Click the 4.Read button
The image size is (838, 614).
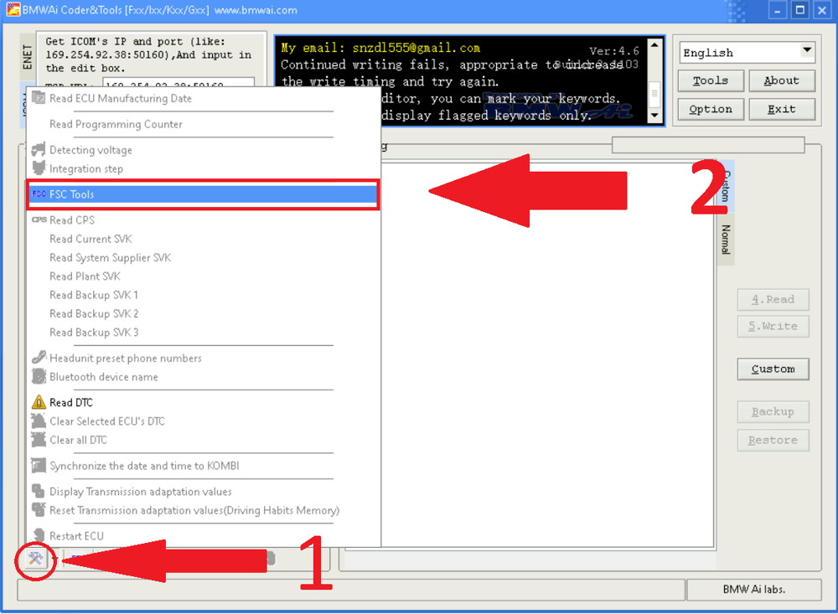(x=773, y=299)
